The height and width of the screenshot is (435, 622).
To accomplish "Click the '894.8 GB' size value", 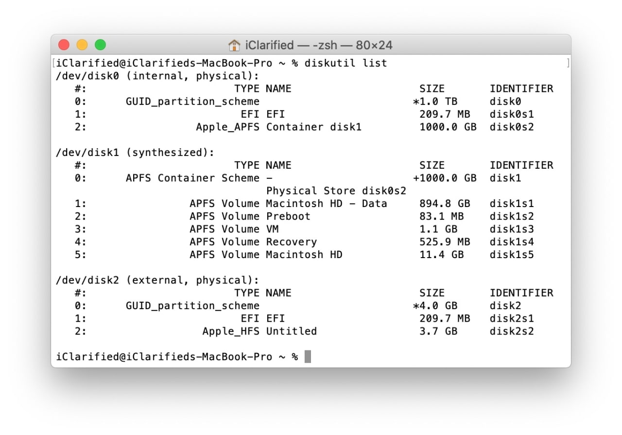I will pos(445,204).
